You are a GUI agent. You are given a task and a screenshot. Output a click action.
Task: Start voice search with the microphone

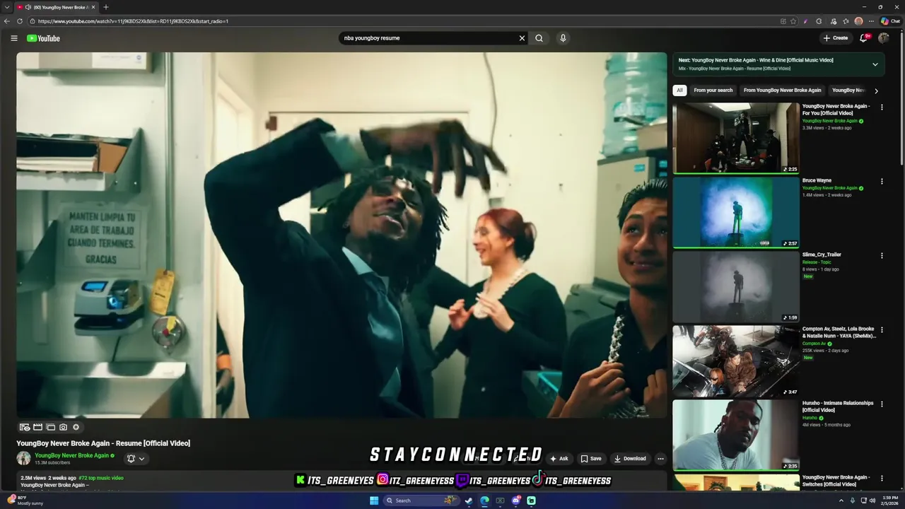563,38
